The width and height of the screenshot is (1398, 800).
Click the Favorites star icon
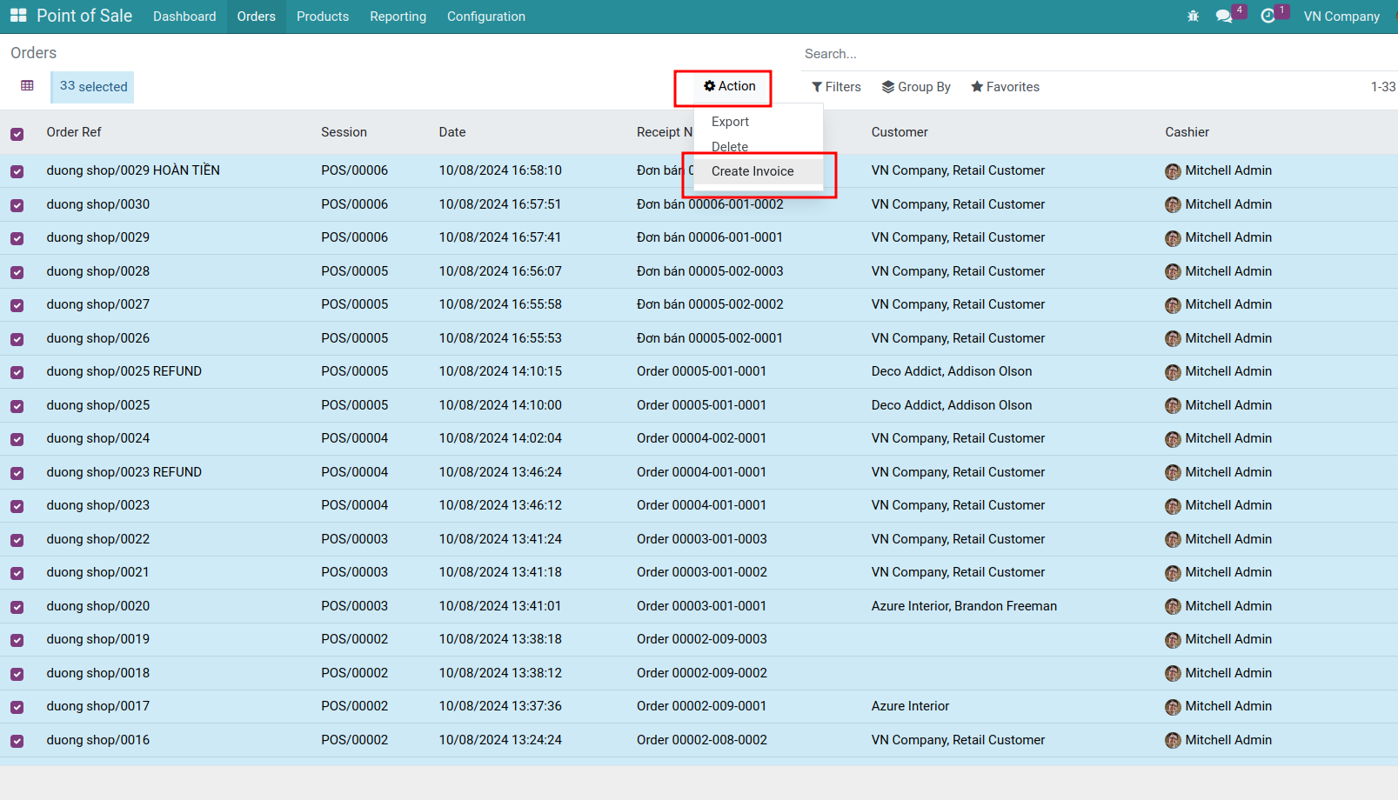coord(976,86)
